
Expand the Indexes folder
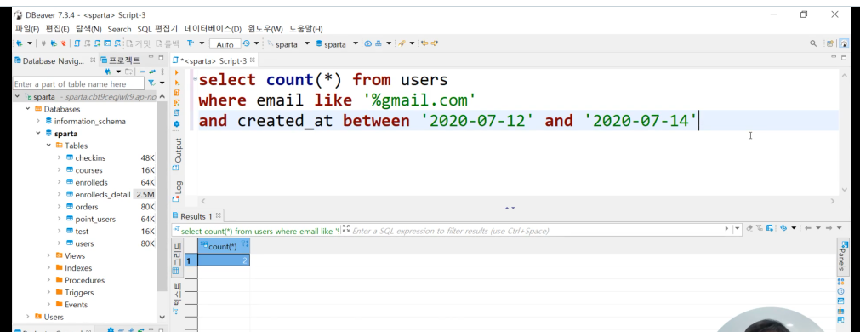[x=48, y=268]
